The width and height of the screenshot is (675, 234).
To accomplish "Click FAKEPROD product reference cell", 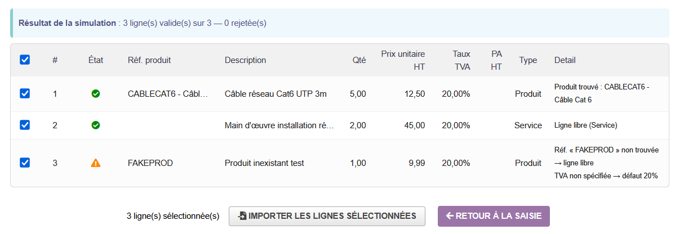I will coord(150,163).
